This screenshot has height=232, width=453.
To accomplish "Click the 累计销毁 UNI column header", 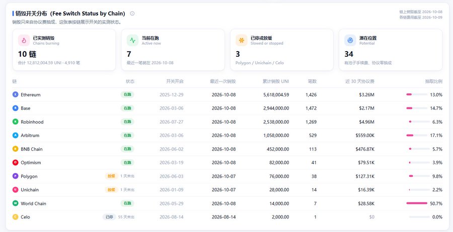I will [276, 81].
